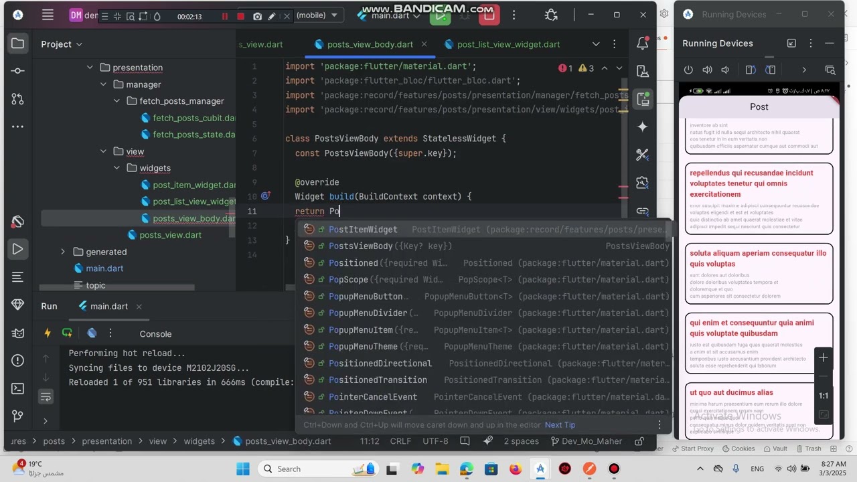
Task: Open the Pull Requests tool window icon
Action: [x=18, y=98]
